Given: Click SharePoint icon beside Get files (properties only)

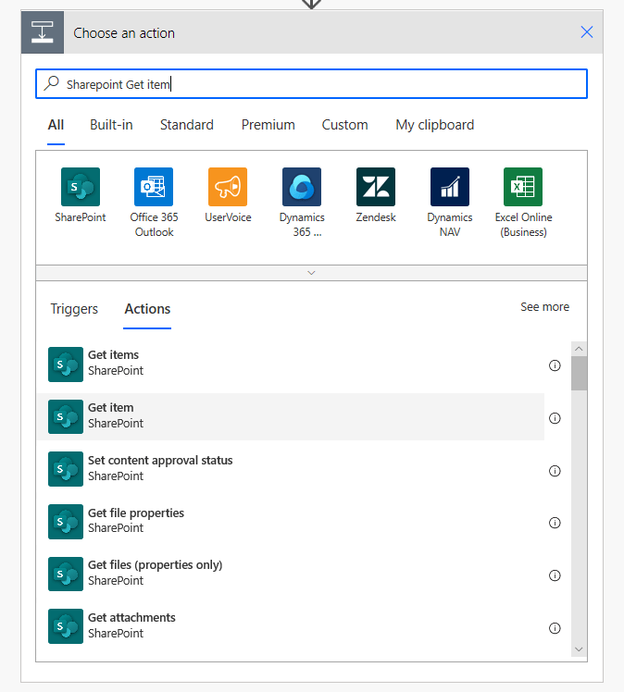Looking at the screenshot, I should [x=66, y=575].
